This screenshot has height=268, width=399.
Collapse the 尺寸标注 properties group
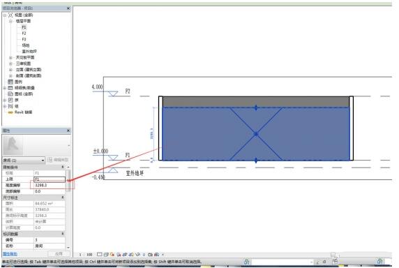click(x=63, y=198)
